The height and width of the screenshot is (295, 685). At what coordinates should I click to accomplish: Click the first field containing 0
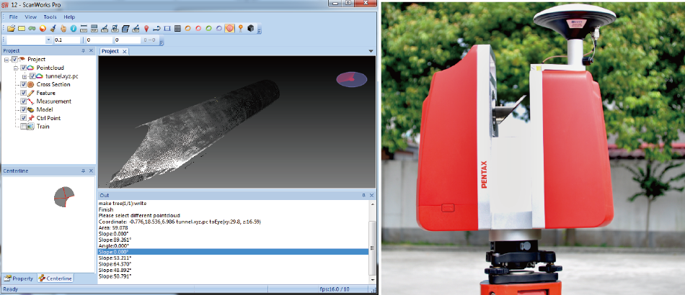(98, 40)
